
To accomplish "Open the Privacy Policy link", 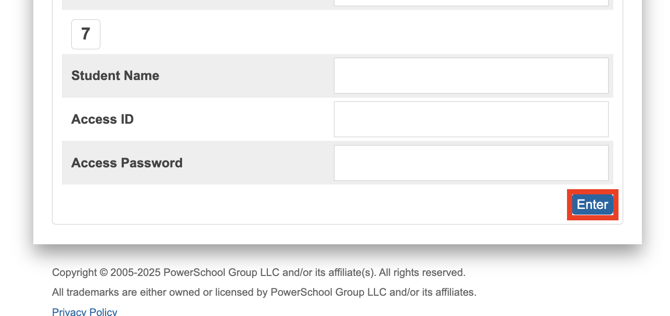I will click(x=85, y=312).
